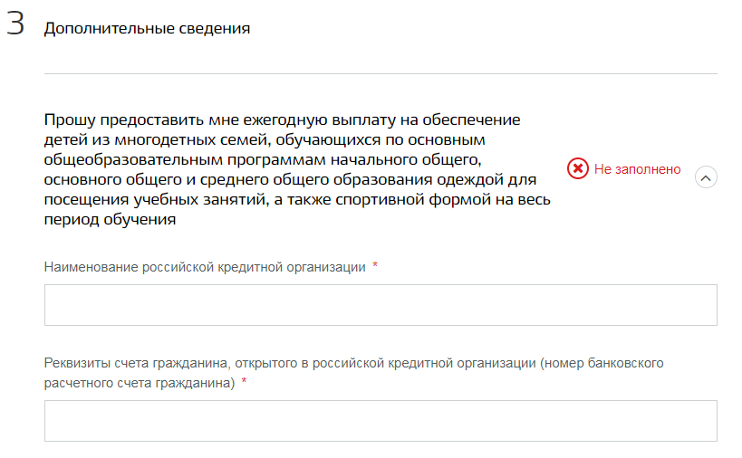Click the large section number 3
This screenshot has height=458, width=742.
click(15, 24)
